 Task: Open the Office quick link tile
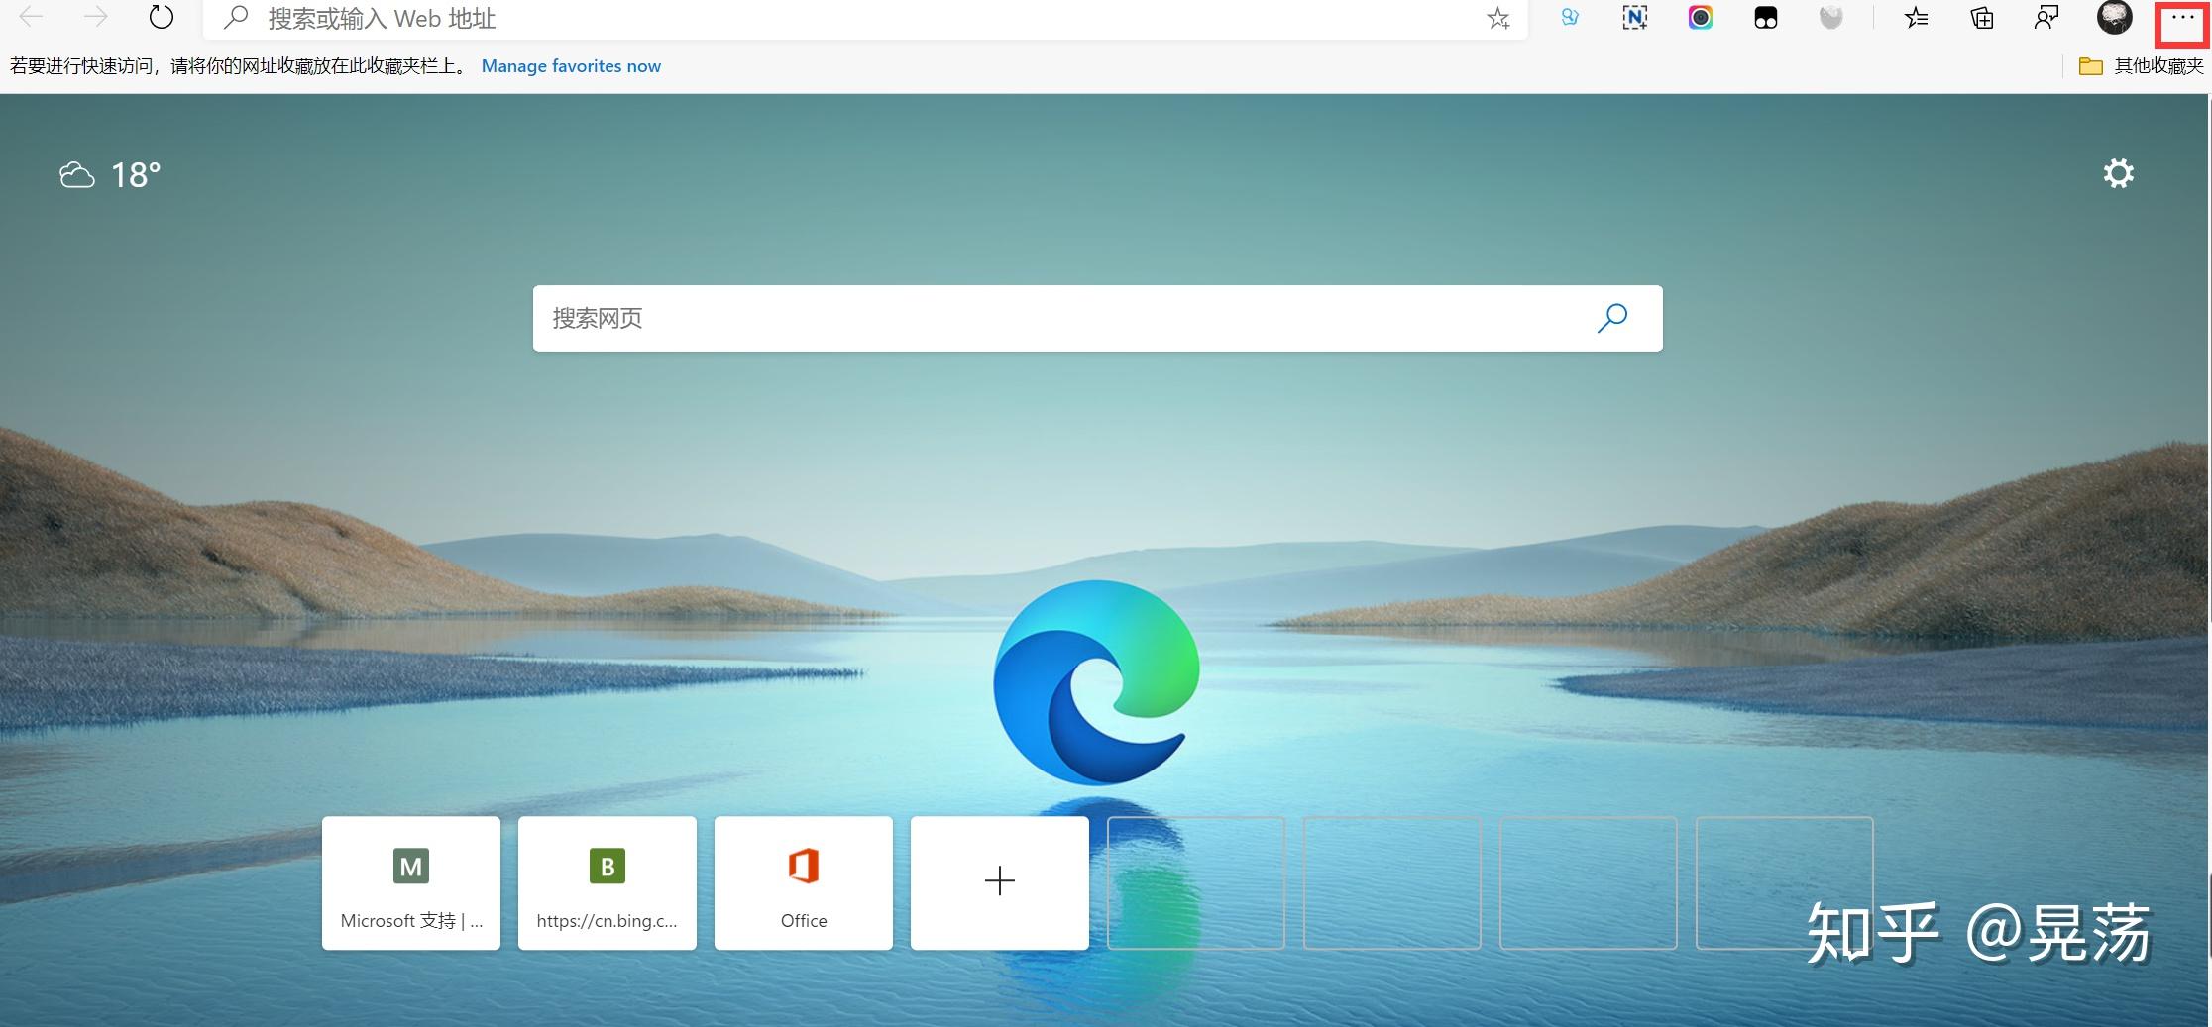point(804,882)
